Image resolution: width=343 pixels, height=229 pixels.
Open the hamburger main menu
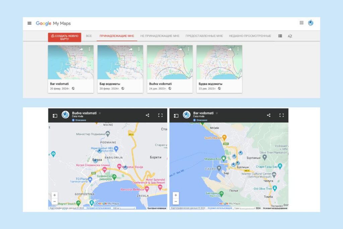tap(29, 23)
